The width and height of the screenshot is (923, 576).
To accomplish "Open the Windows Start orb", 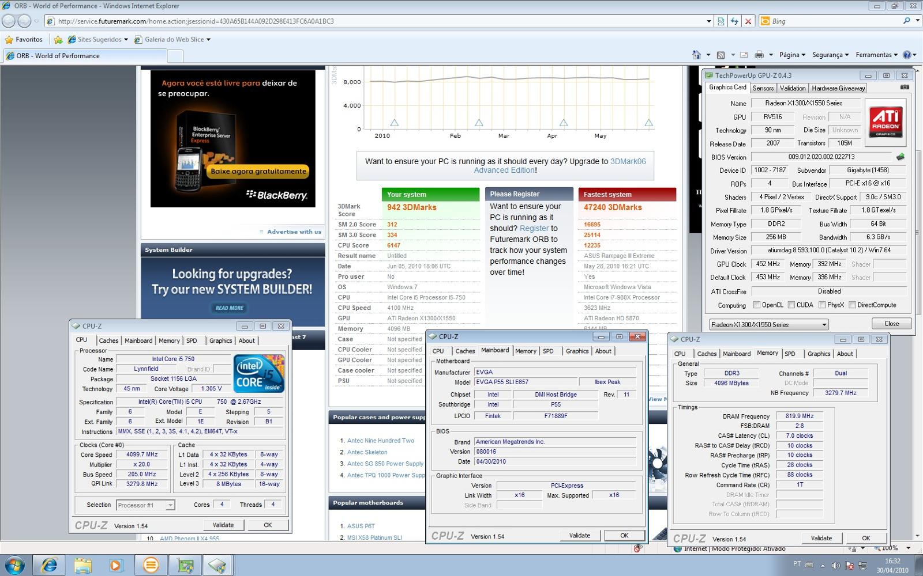I will click(14, 565).
